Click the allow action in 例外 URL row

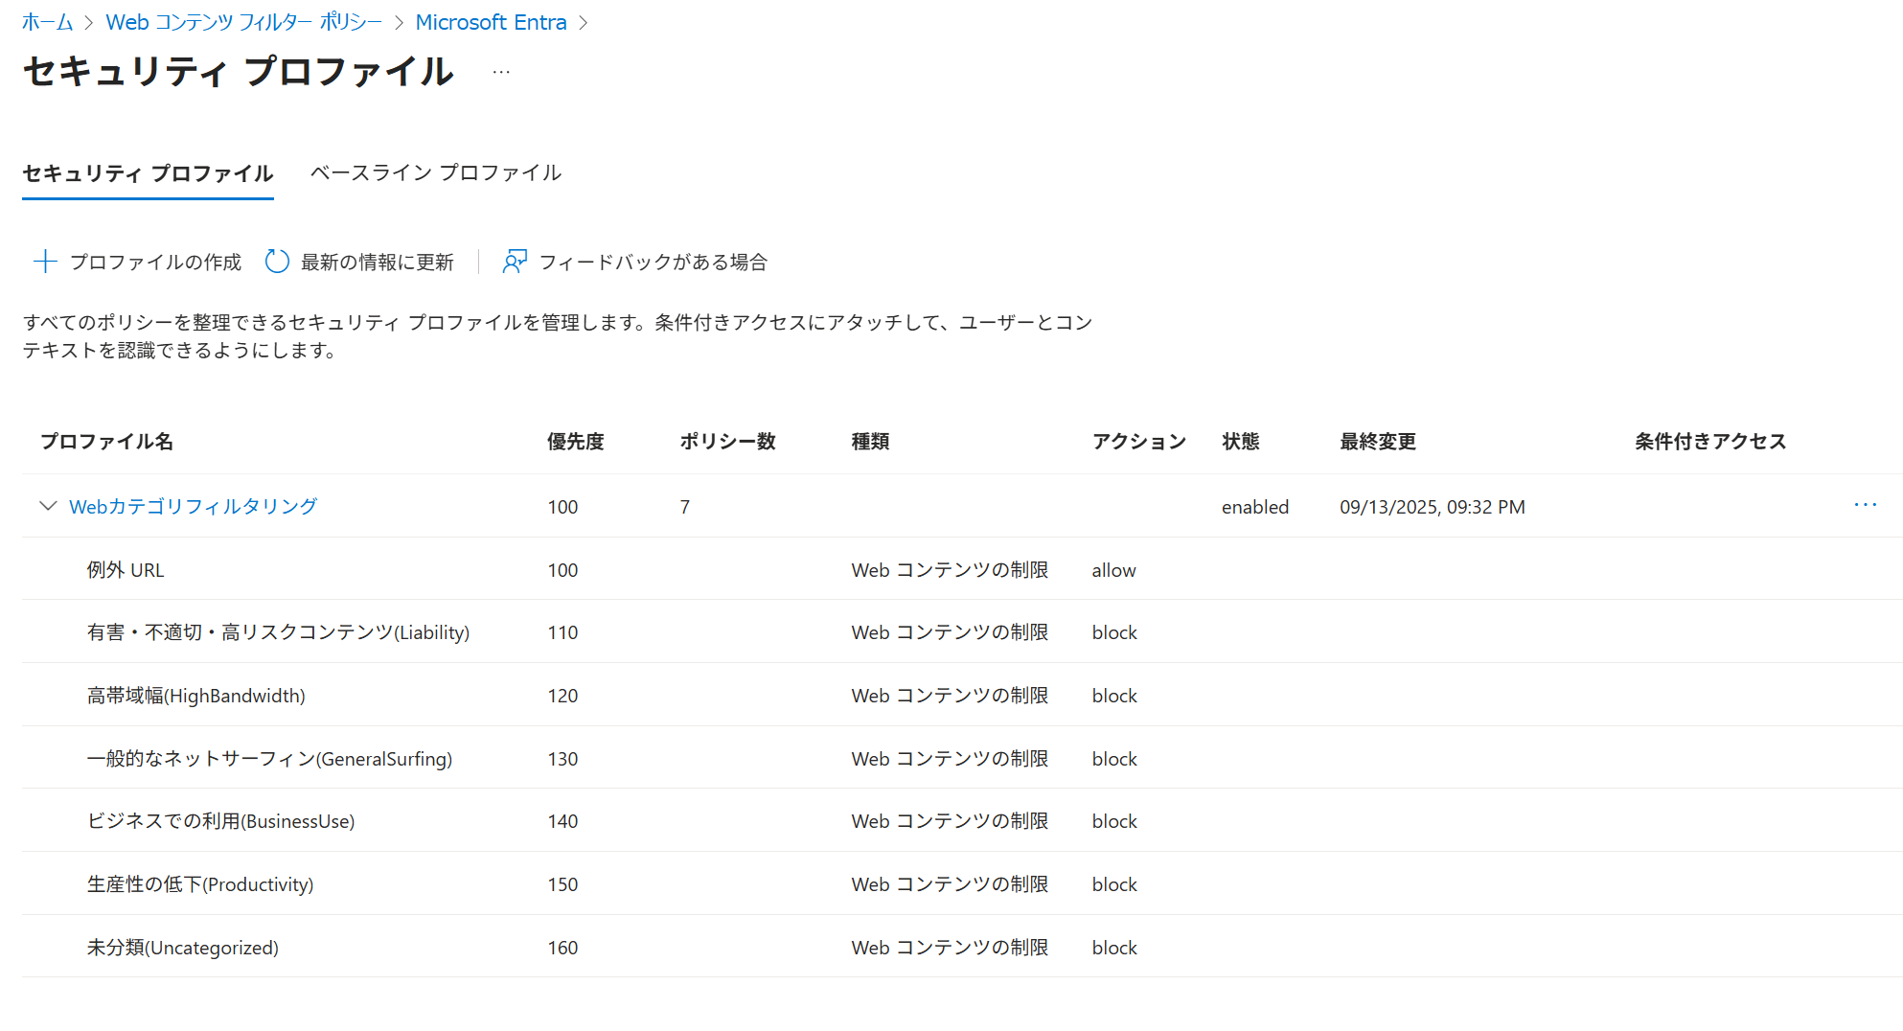(1113, 570)
